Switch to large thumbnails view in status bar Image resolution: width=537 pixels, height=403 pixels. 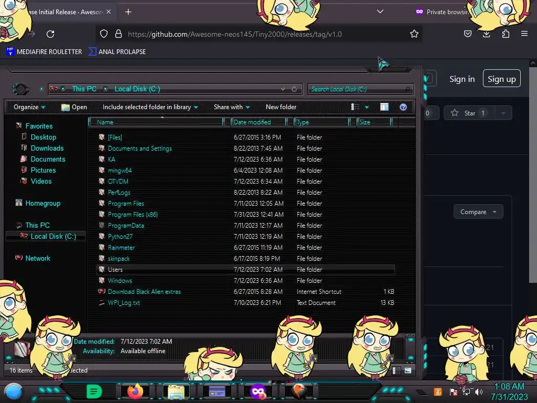click(x=407, y=370)
